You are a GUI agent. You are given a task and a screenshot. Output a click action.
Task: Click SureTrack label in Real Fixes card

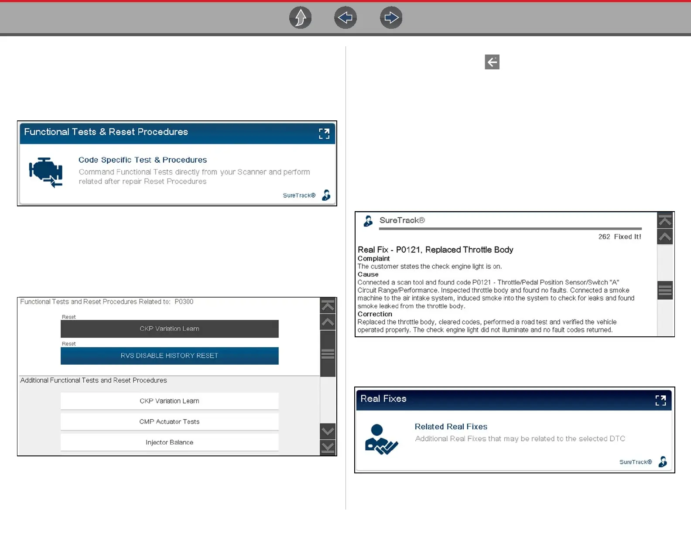pos(636,462)
